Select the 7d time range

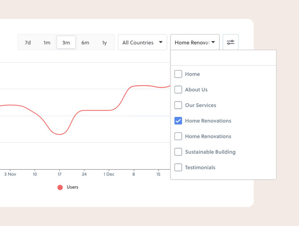coord(28,43)
